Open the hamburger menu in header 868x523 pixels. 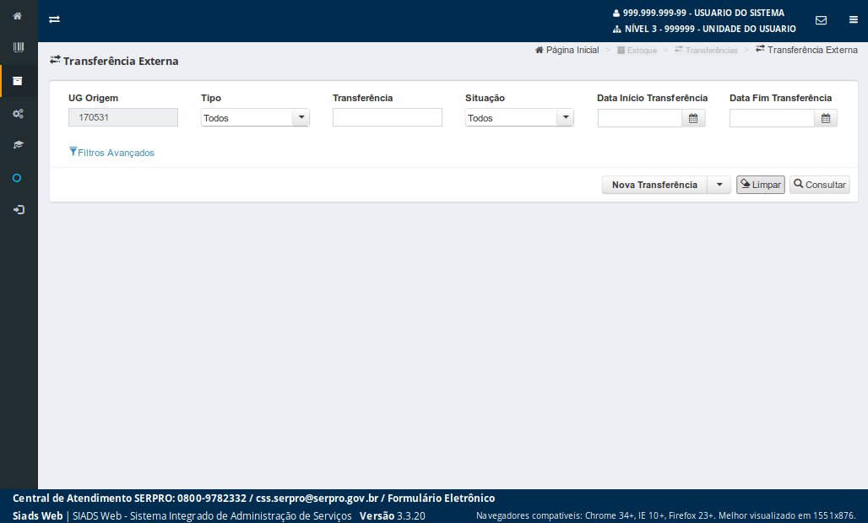coord(853,20)
